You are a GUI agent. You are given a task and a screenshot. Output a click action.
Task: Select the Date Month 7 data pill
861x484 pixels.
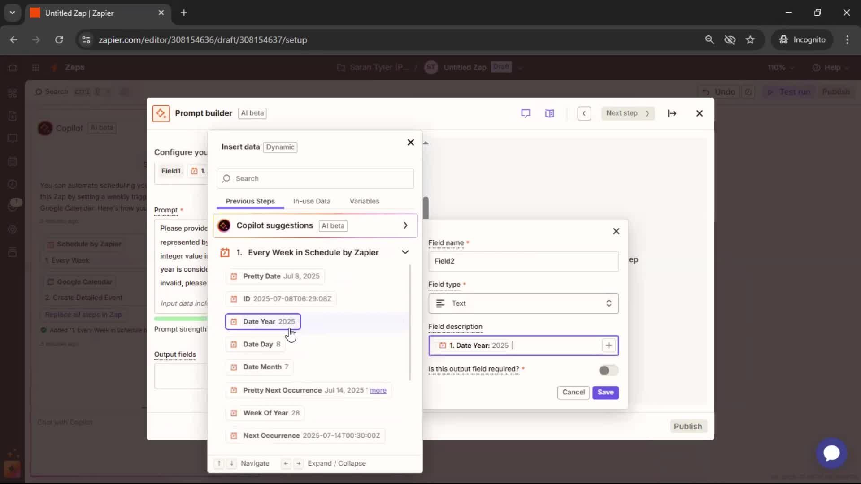260,367
